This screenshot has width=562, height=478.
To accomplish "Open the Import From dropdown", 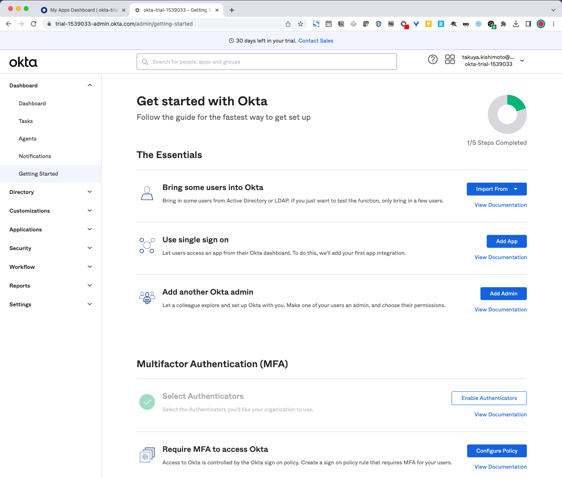I will coord(496,189).
